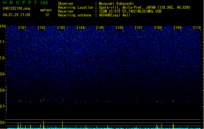
Task: Click the Receiving antenna label
Action: click(x=75, y=15)
